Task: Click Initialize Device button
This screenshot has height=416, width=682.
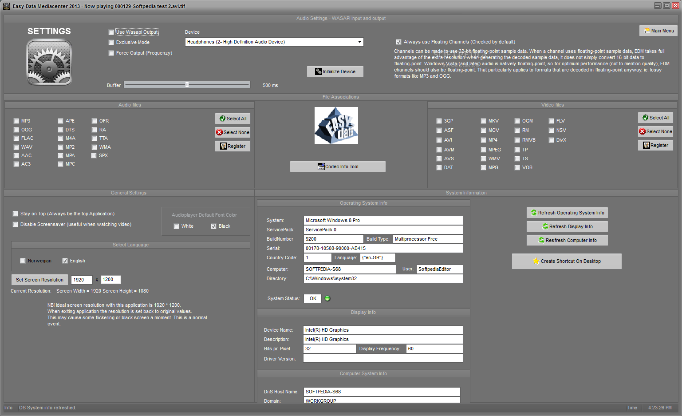Action: pos(335,71)
